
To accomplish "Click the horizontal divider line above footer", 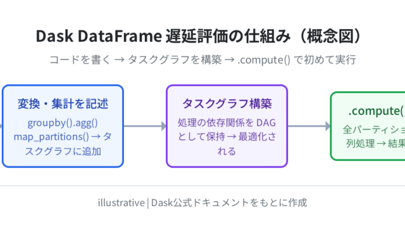I will click(202, 185).
